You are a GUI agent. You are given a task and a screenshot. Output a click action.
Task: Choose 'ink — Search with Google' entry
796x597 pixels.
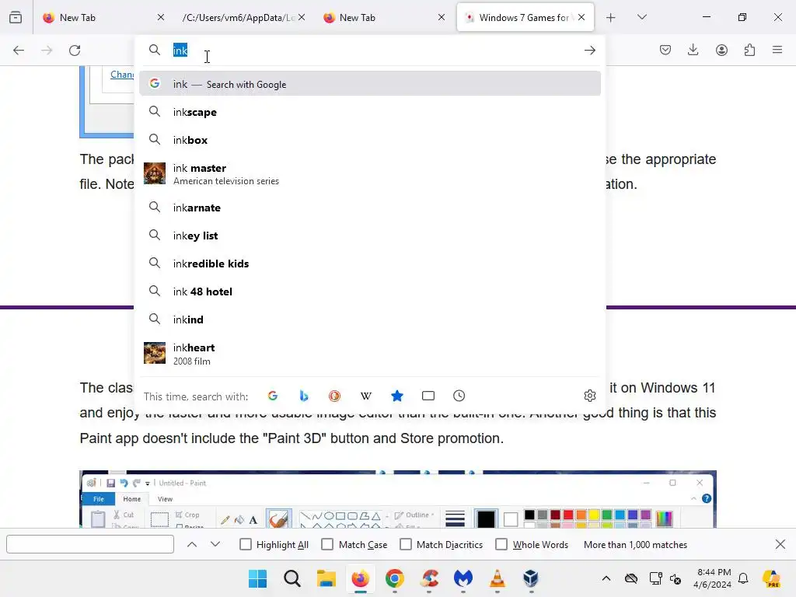[x=369, y=84]
